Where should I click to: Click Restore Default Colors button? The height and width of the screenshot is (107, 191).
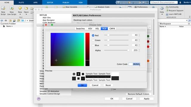pyautogui.click(x=138, y=94)
